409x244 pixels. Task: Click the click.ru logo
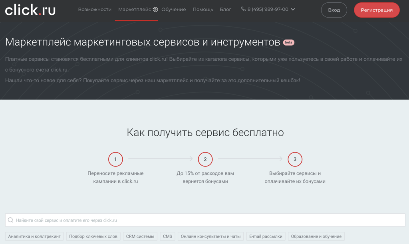pos(30,10)
